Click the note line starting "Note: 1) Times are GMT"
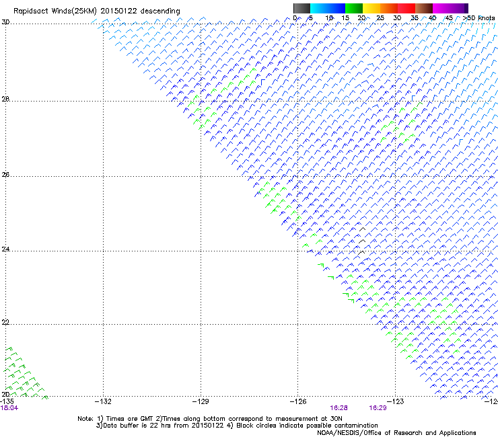The width and height of the screenshot is (498, 437). tap(210, 419)
